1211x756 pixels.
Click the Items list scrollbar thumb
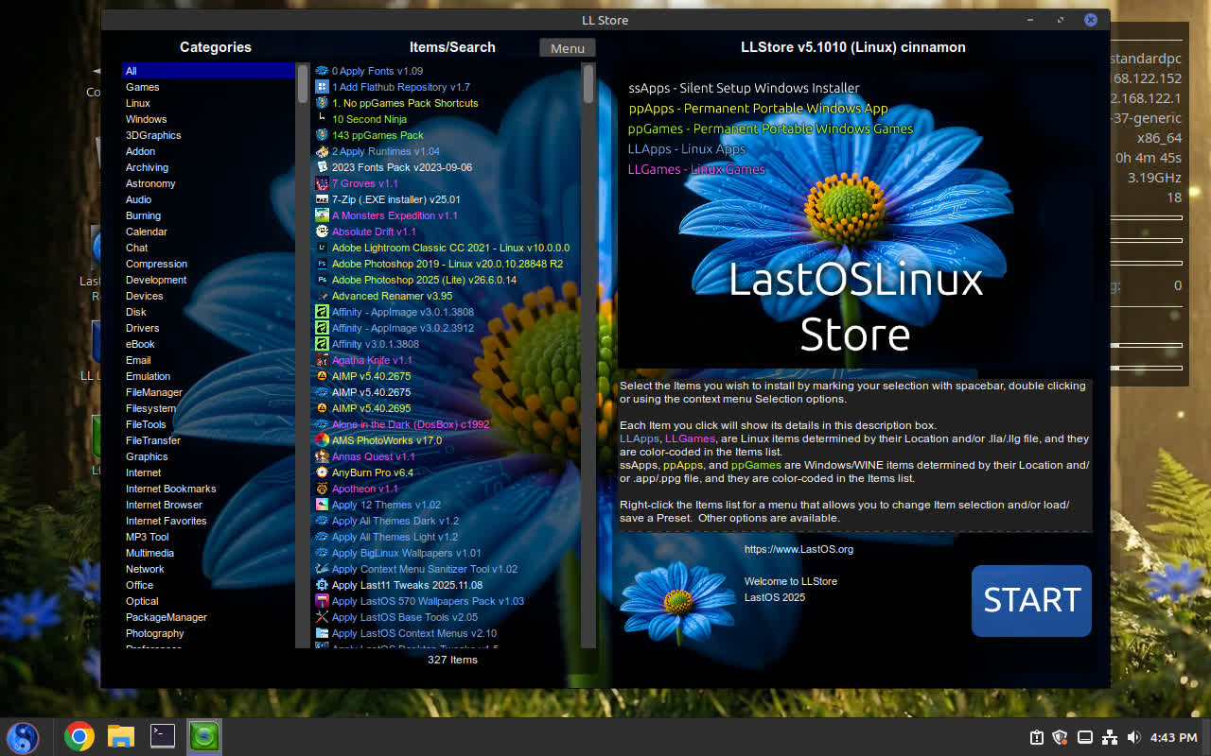tap(588, 83)
